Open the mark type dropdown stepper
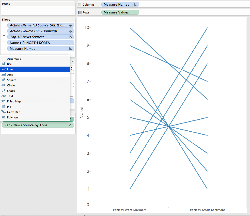 coord(72,68)
